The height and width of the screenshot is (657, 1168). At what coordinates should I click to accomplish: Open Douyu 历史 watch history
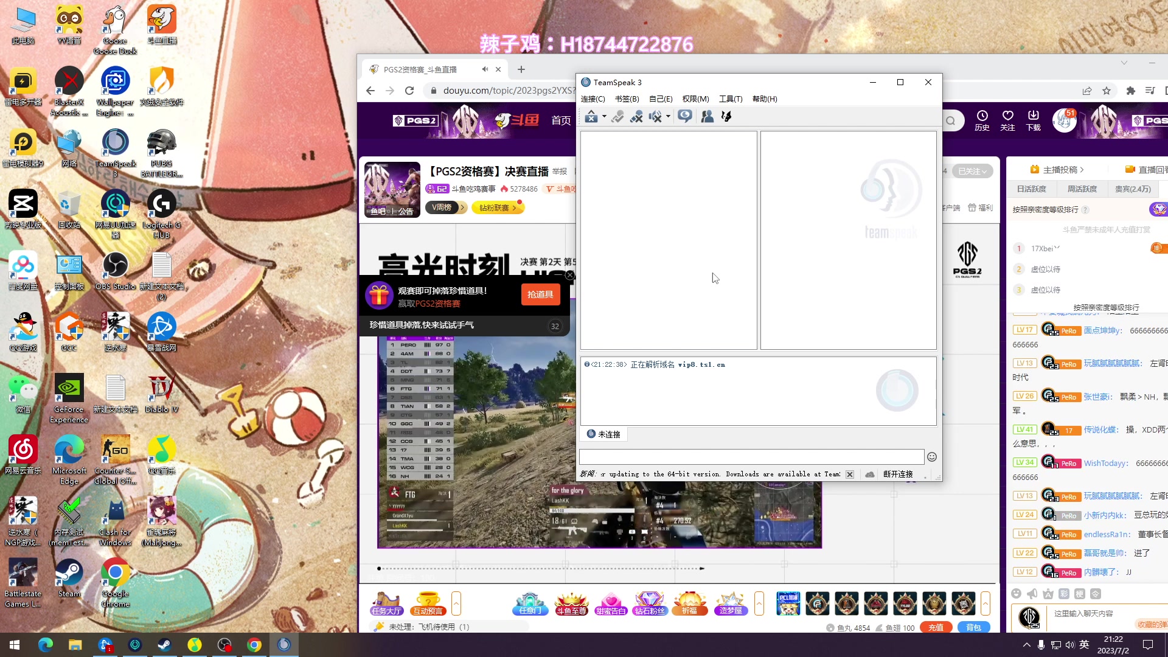(982, 120)
